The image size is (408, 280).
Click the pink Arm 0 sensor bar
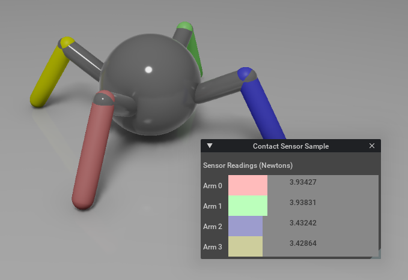tap(248, 185)
